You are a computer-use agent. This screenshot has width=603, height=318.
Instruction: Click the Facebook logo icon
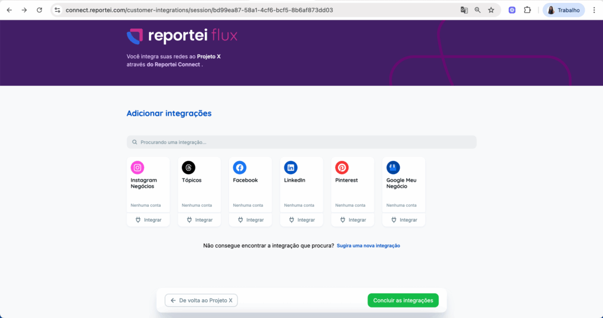(240, 168)
